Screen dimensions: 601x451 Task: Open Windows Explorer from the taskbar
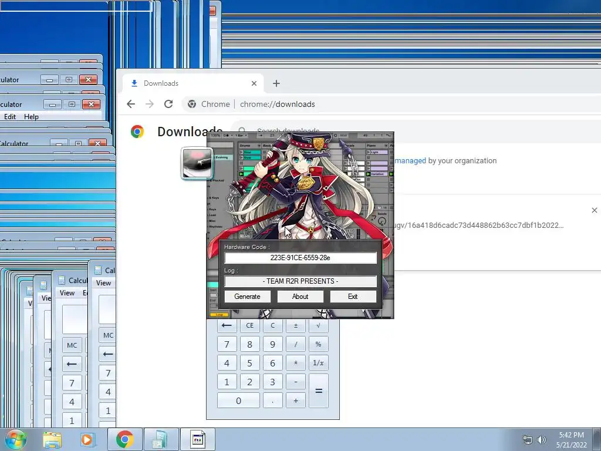52,439
